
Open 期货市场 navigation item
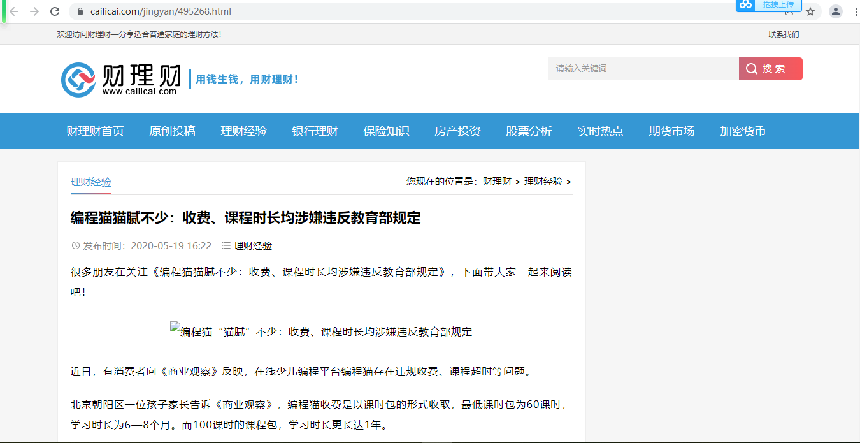point(671,131)
